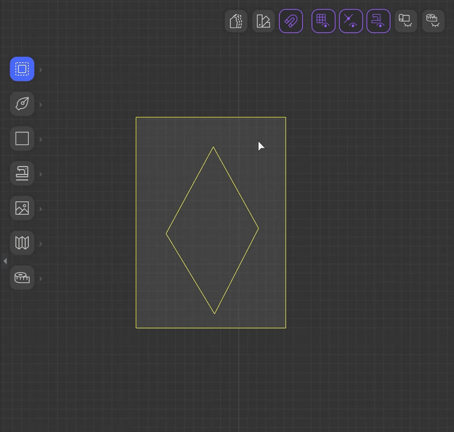Screen dimensions: 454x432
Task: Select the folded map tool
Action: (x=22, y=243)
